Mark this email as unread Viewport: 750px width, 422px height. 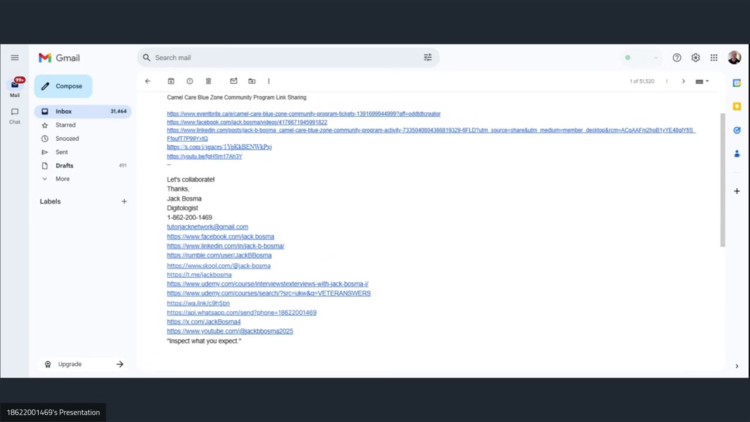point(234,81)
